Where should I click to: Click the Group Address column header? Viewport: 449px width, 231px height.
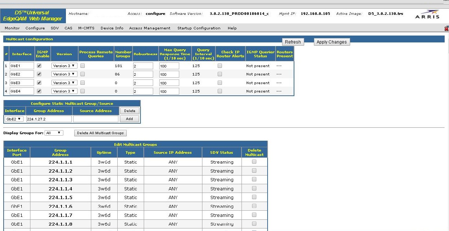60,152
